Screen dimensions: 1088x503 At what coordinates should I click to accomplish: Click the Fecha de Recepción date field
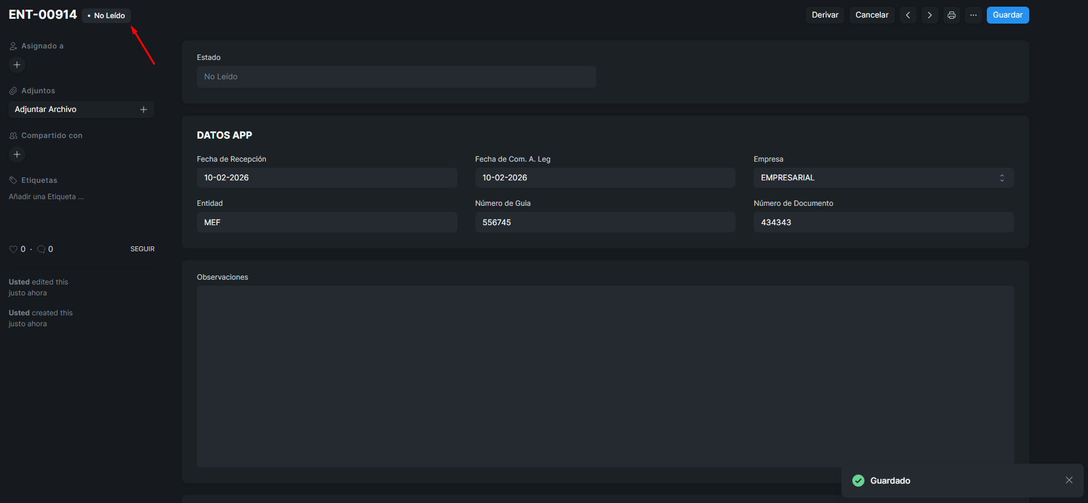coord(327,178)
